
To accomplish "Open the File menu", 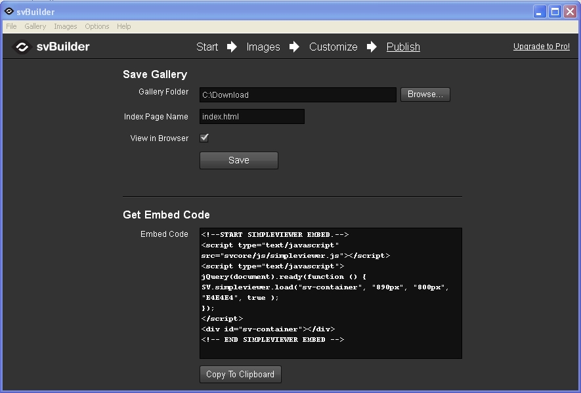I will click(x=11, y=26).
